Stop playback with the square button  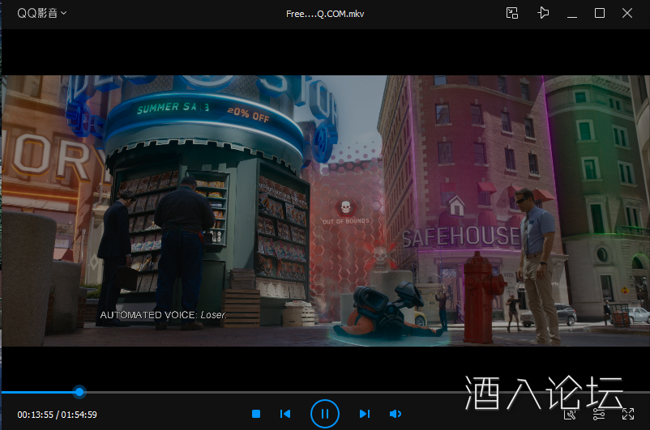(256, 414)
